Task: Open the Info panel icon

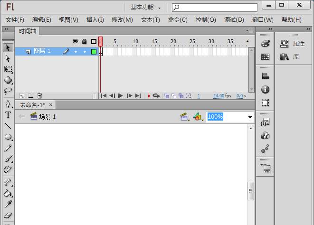Action: (266, 90)
